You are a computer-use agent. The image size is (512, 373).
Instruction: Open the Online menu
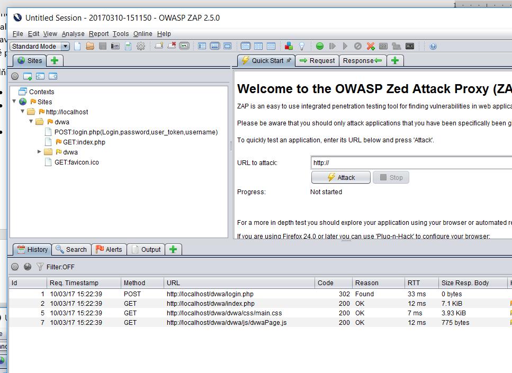[143, 34]
